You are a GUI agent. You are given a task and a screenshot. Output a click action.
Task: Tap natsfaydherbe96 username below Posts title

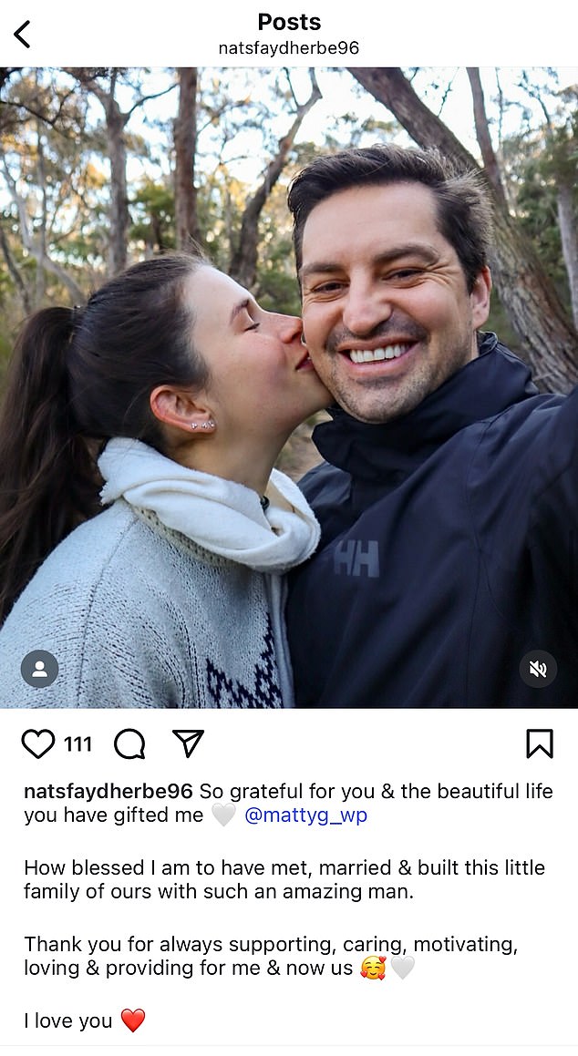point(289,47)
